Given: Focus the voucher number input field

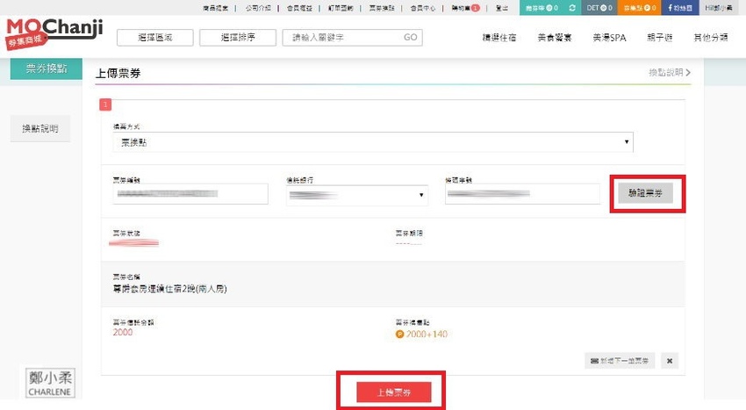Looking at the screenshot, I should point(190,195).
